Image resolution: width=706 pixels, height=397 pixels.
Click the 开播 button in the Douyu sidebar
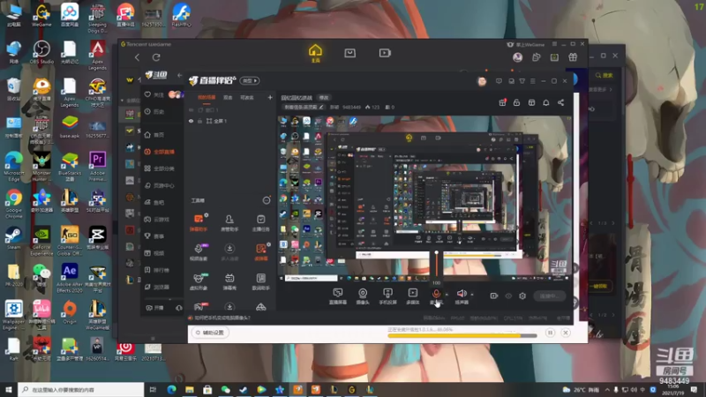[x=154, y=308]
